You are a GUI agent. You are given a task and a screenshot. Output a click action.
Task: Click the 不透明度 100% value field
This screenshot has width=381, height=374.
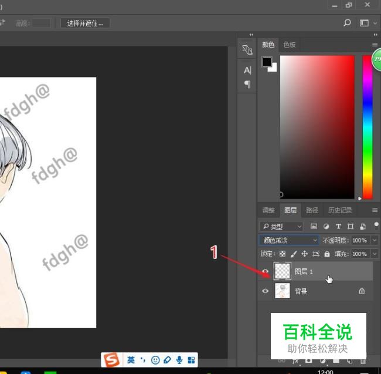point(360,240)
